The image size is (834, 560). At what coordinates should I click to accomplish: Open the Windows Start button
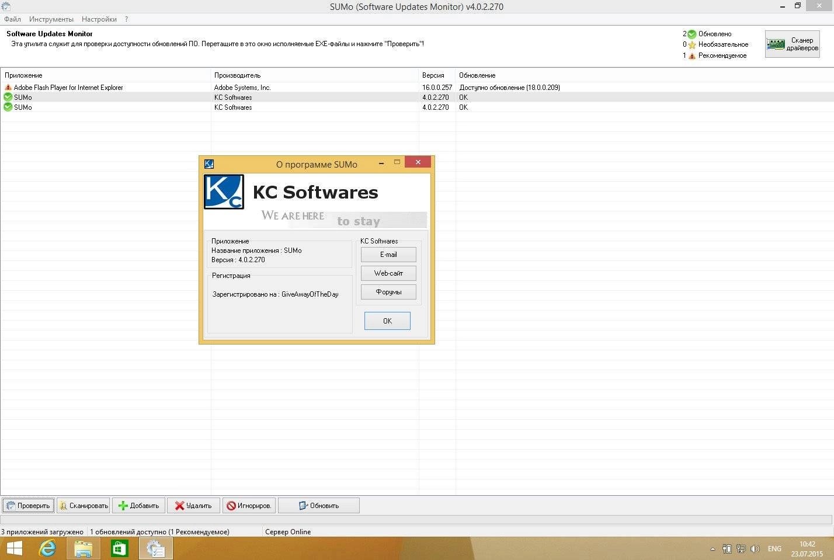(14, 549)
